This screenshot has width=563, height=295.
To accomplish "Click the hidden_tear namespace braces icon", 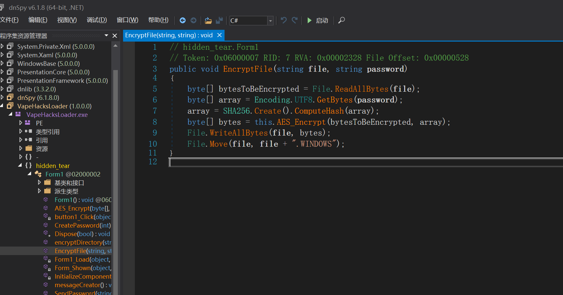I will 28,165.
